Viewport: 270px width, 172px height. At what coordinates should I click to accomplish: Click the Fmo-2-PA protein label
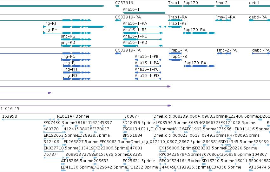(x=227, y=50)
